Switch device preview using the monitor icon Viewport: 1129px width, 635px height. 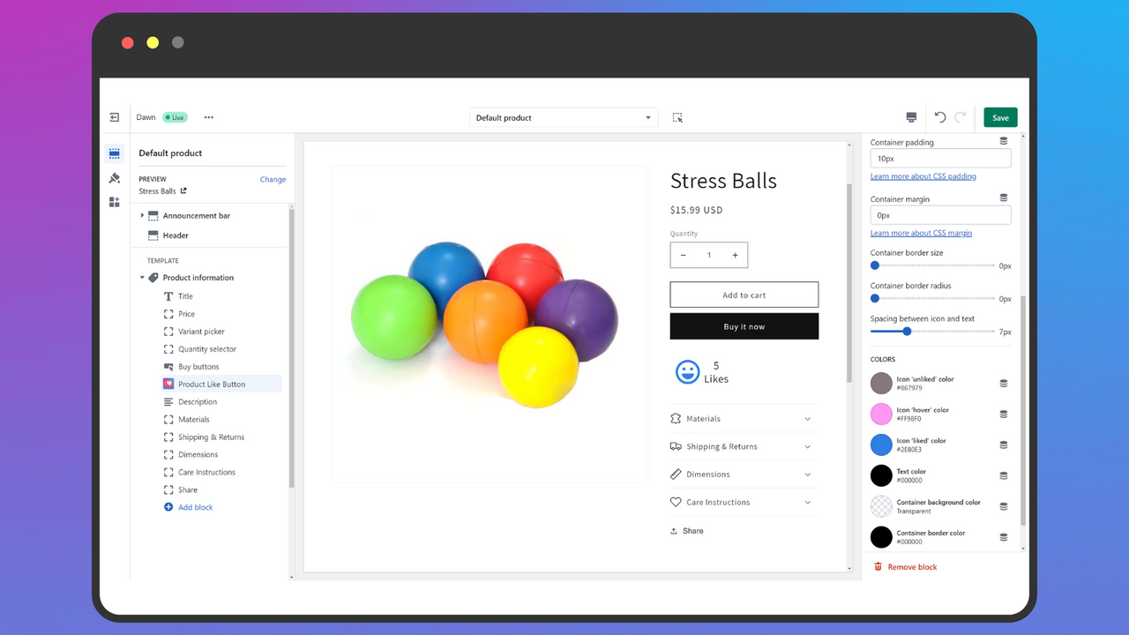(911, 116)
